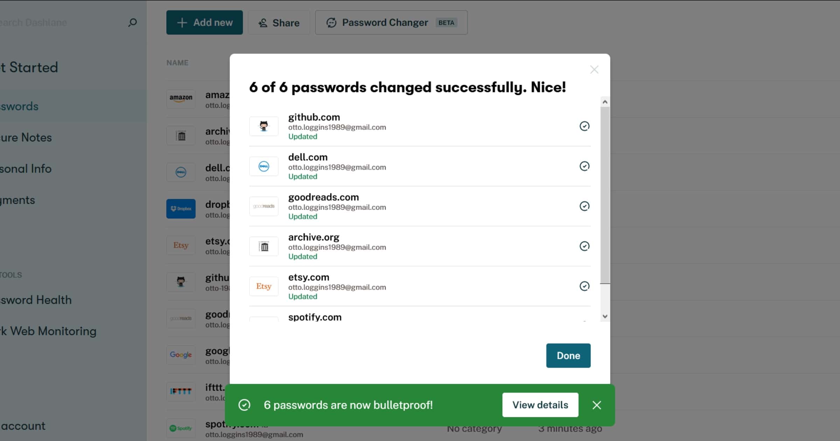Open View details in green notification

pyautogui.click(x=540, y=405)
